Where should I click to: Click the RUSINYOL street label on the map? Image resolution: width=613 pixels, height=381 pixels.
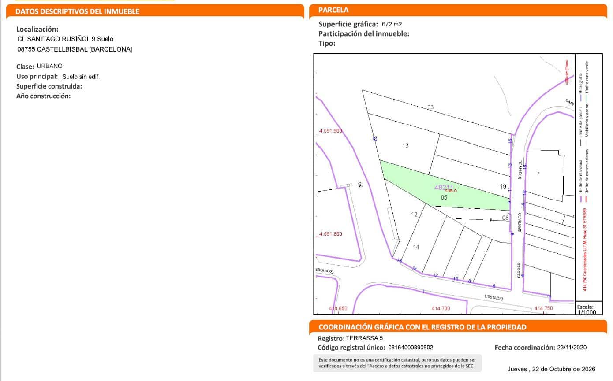520,169
